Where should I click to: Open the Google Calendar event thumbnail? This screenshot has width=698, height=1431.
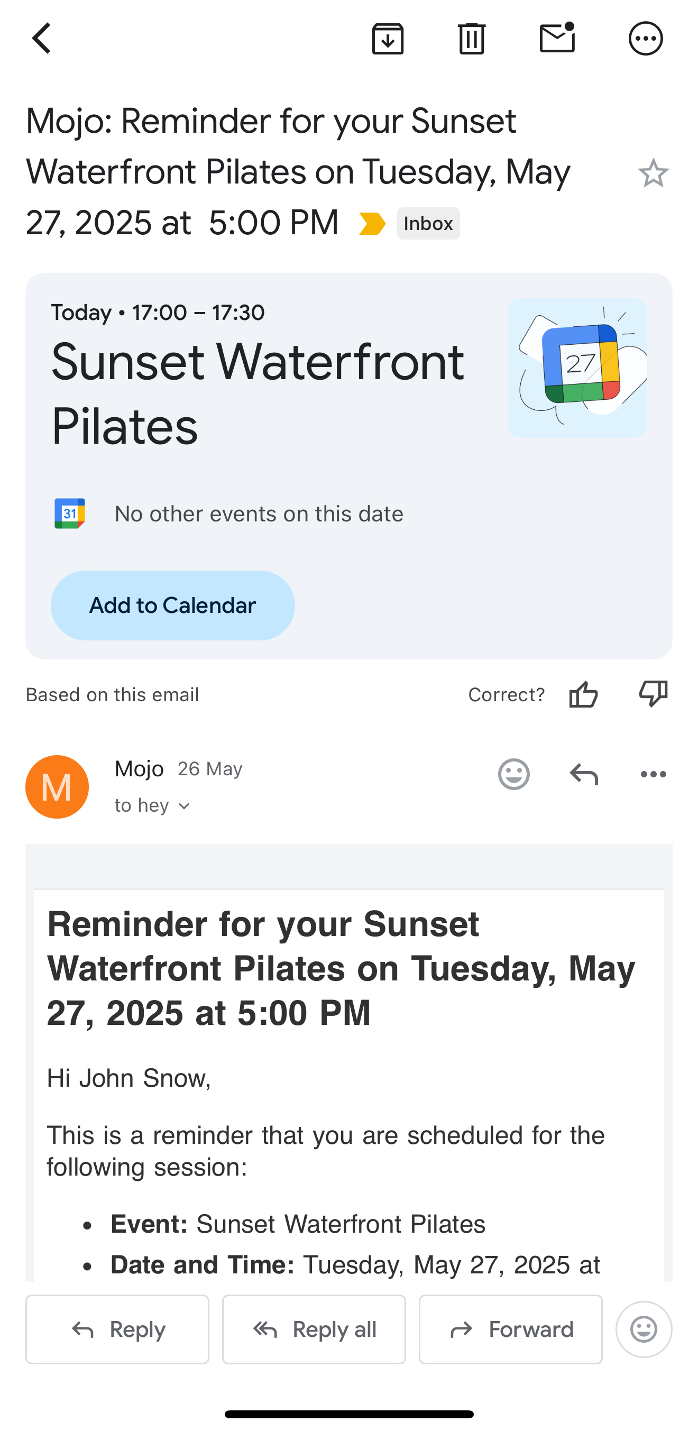(577, 368)
